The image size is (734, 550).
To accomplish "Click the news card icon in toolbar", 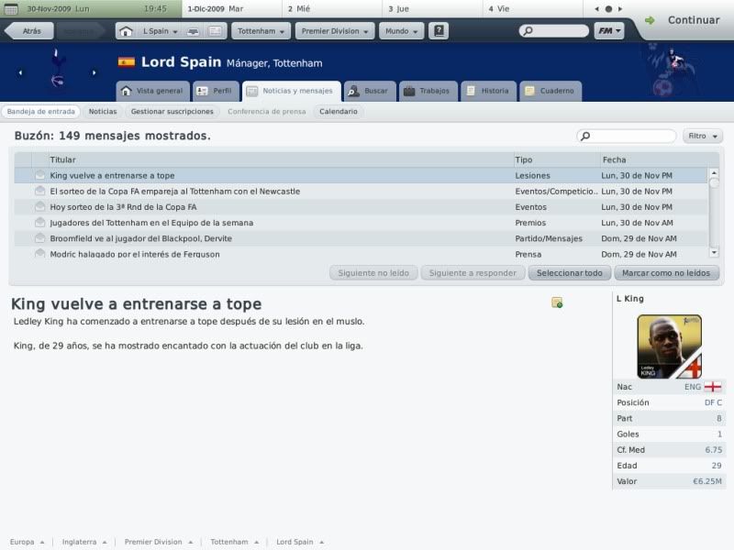I will 216,31.
